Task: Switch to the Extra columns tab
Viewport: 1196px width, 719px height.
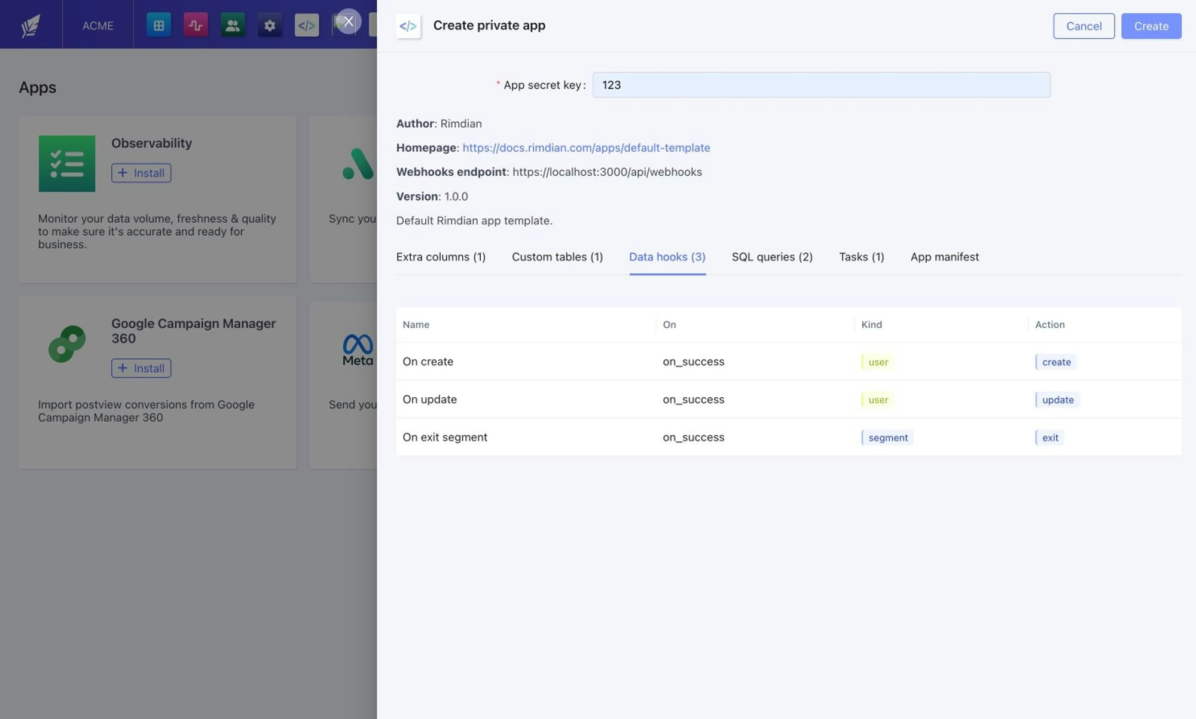Action: click(441, 257)
